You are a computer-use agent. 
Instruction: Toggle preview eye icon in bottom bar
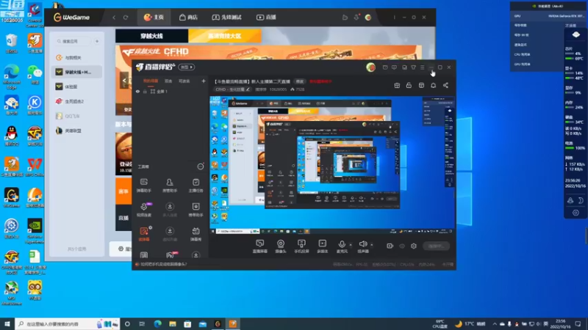(402, 246)
